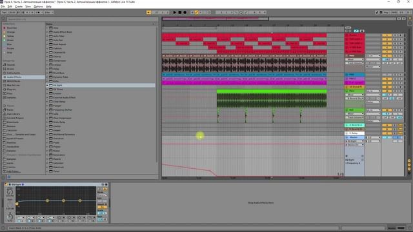The height and width of the screenshot is (232, 413).
Task: Click EQ Eight filter band 2 dot
Action: pos(47,200)
